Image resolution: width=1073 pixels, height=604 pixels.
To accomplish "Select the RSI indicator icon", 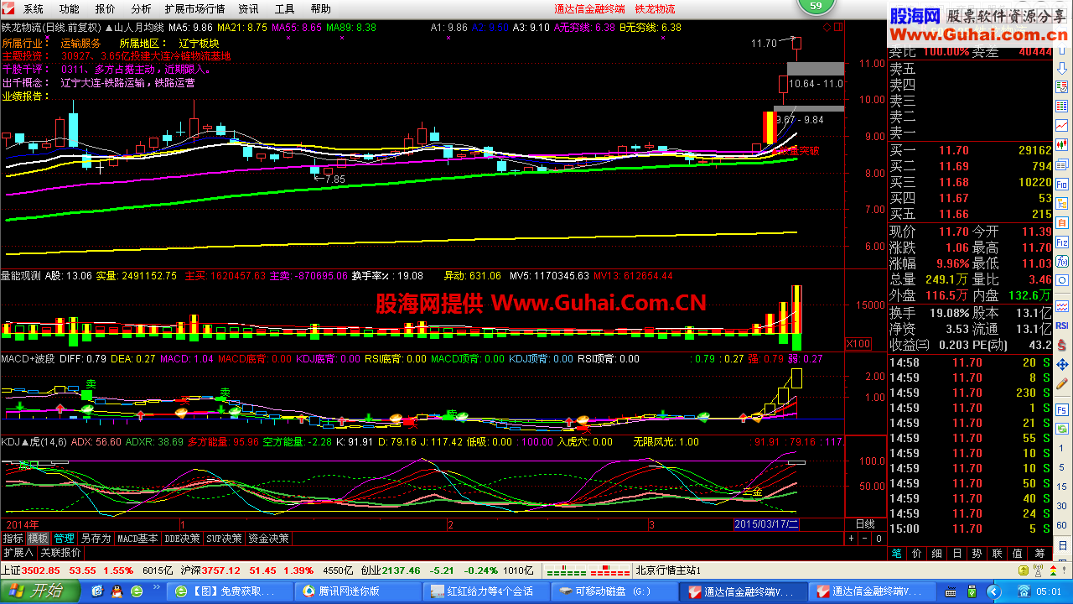I will pyautogui.click(x=1062, y=325).
